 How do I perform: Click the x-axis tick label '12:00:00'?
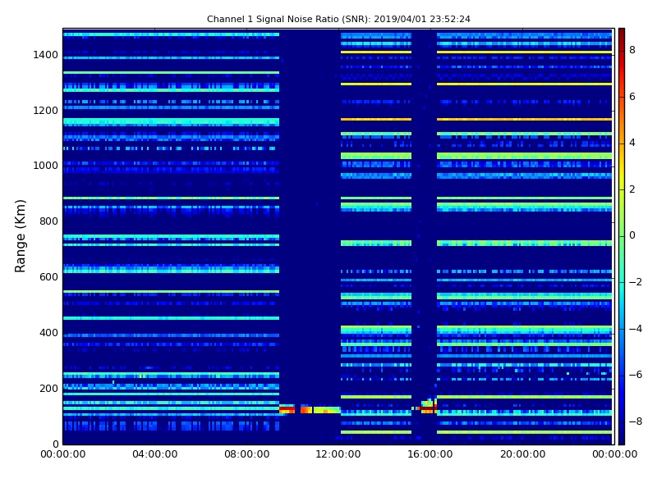[338, 454]
